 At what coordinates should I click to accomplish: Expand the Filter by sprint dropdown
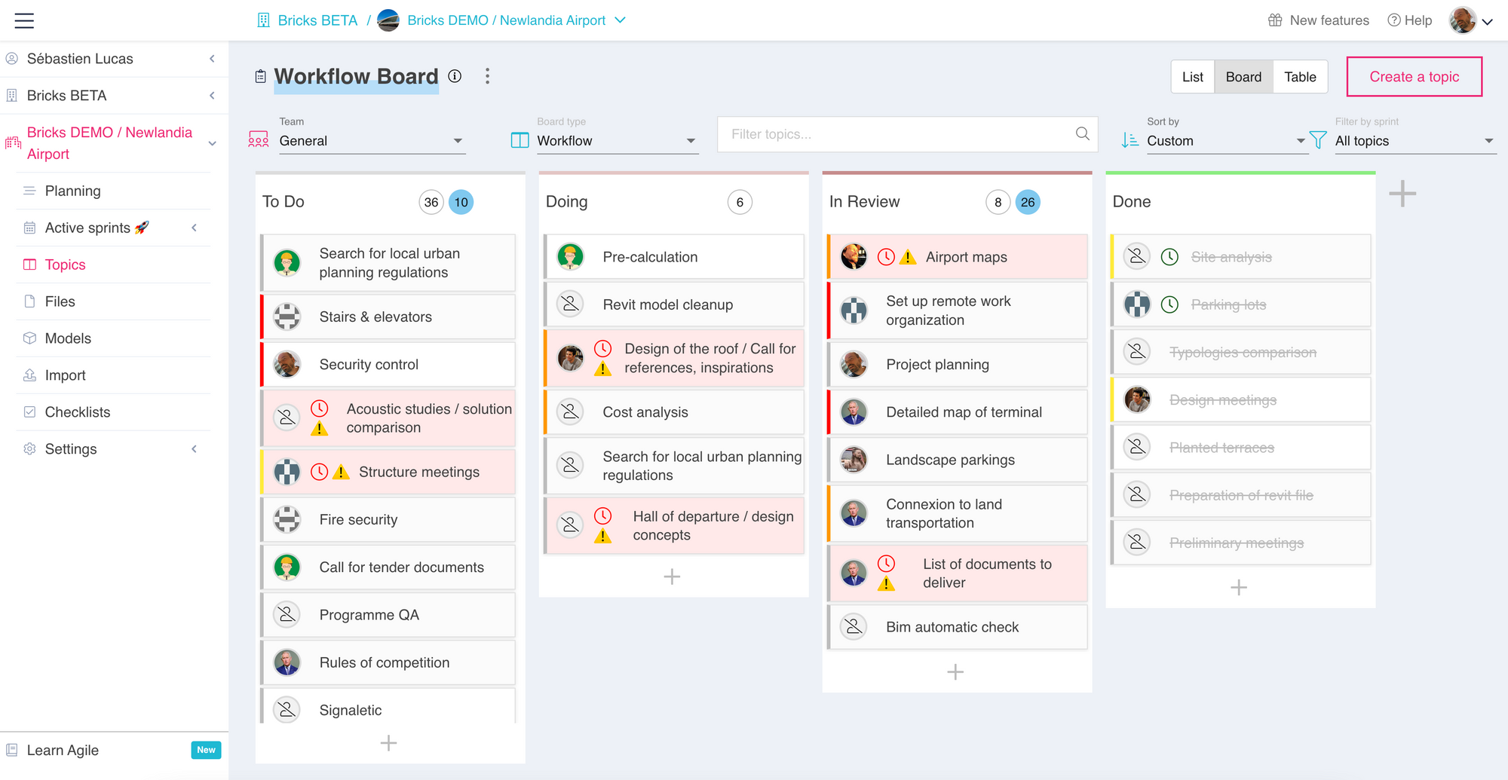(1414, 141)
